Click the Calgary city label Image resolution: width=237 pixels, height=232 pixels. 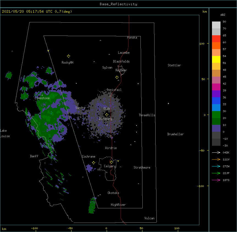pyautogui.click(x=110, y=166)
